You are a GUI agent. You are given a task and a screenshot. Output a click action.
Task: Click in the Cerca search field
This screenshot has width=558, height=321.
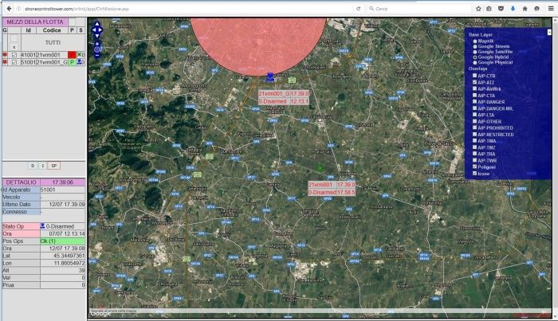click(415, 7)
